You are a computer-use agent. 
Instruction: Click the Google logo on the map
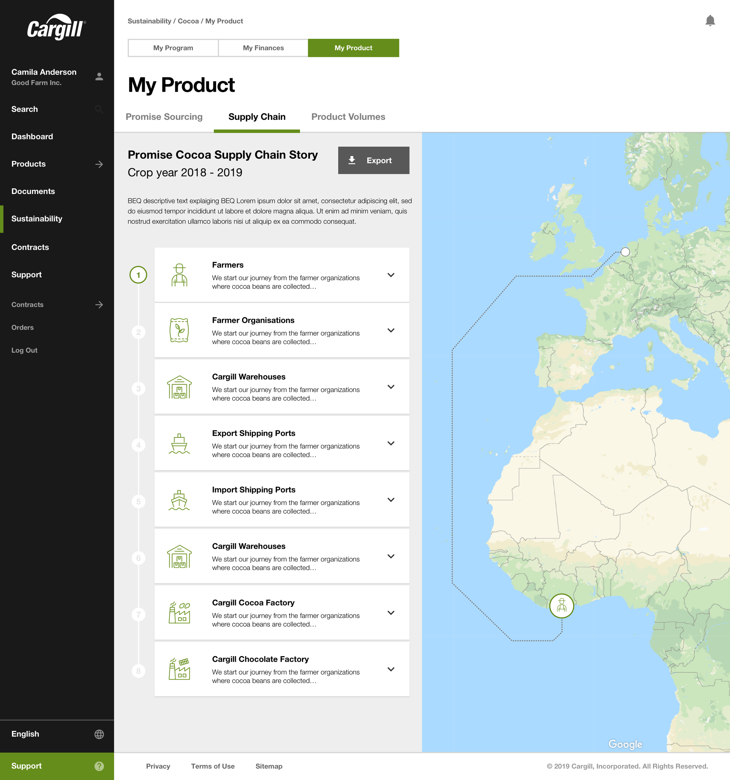click(625, 744)
